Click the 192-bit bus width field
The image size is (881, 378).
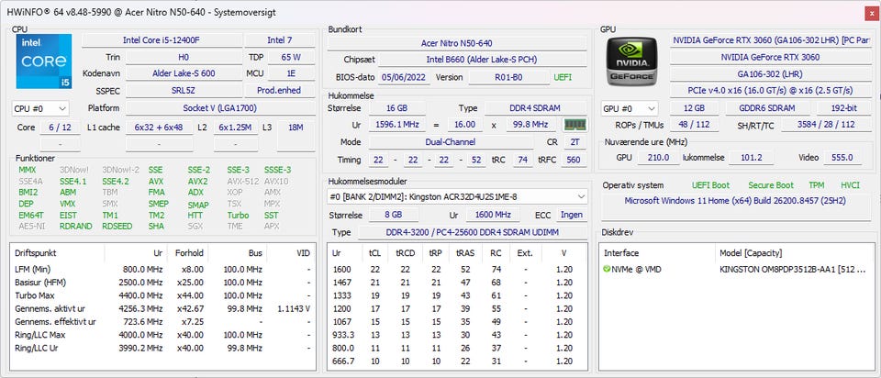point(844,108)
